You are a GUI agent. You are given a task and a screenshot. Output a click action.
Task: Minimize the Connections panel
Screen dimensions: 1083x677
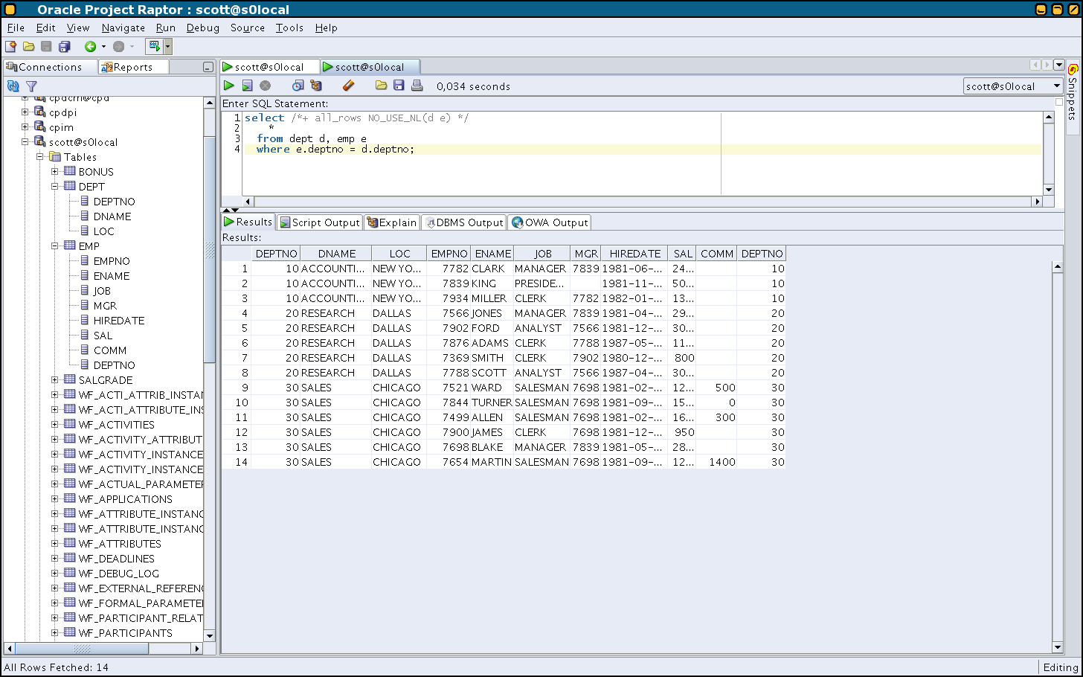[x=208, y=67]
